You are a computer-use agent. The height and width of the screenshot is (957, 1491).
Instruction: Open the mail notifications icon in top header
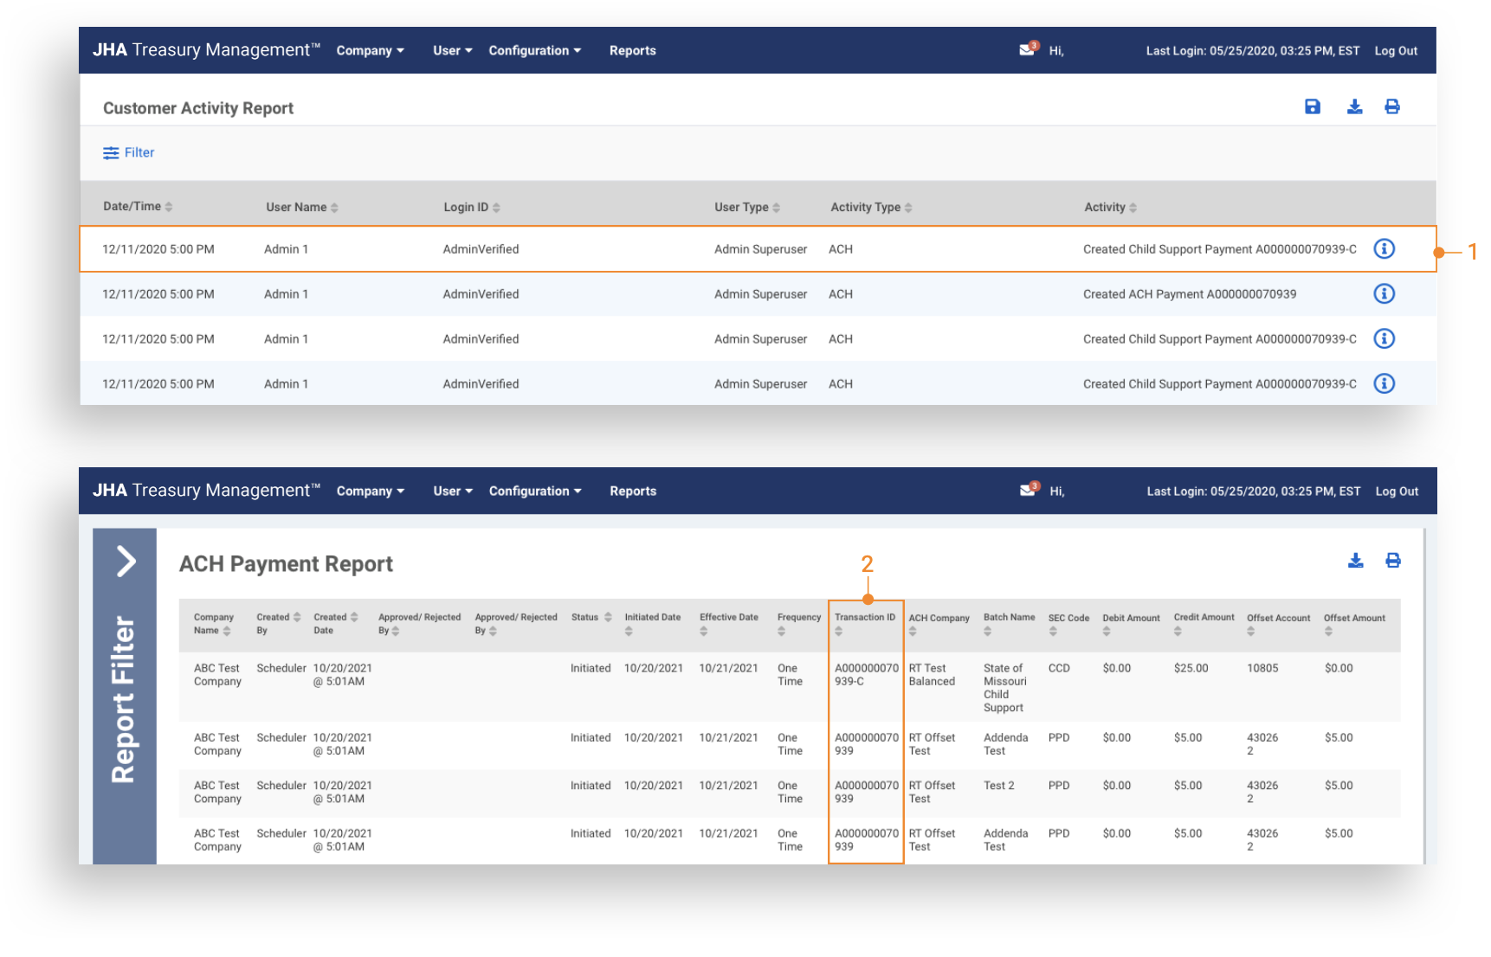click(x=1028, y=50)
